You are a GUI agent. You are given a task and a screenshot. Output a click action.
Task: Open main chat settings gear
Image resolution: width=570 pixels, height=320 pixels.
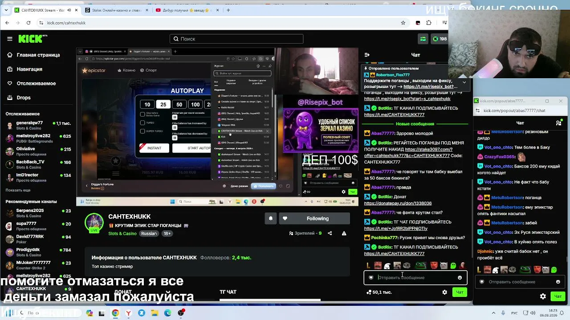point(444,292)
